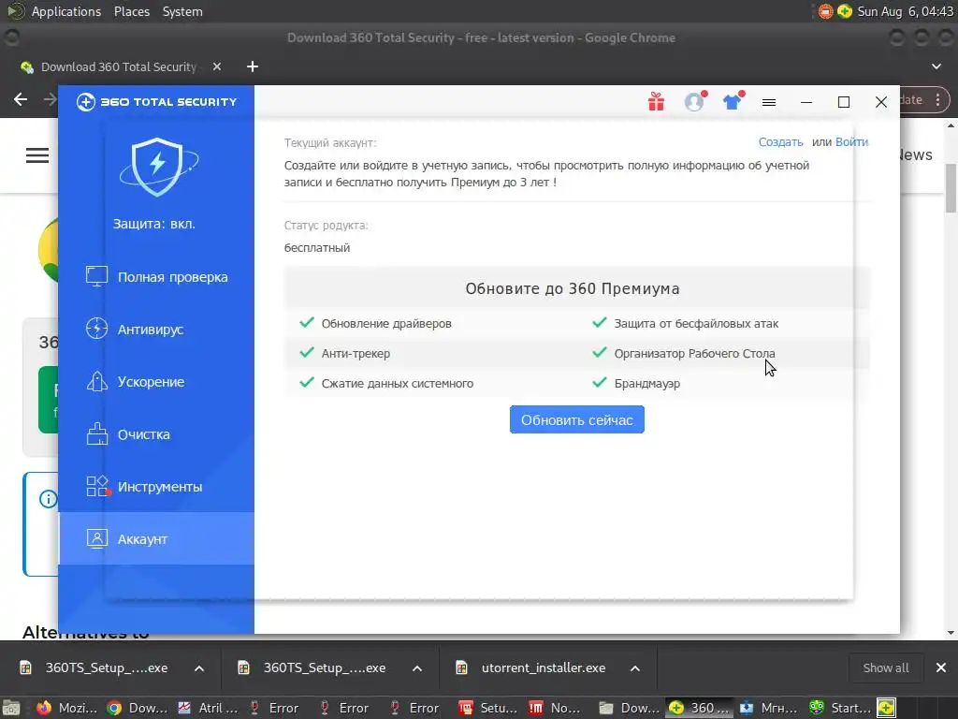Close the Download 360 Total Security Chrome tab
Image resolution: width=958 pixels, height=719 pixels.
[217, 66]
